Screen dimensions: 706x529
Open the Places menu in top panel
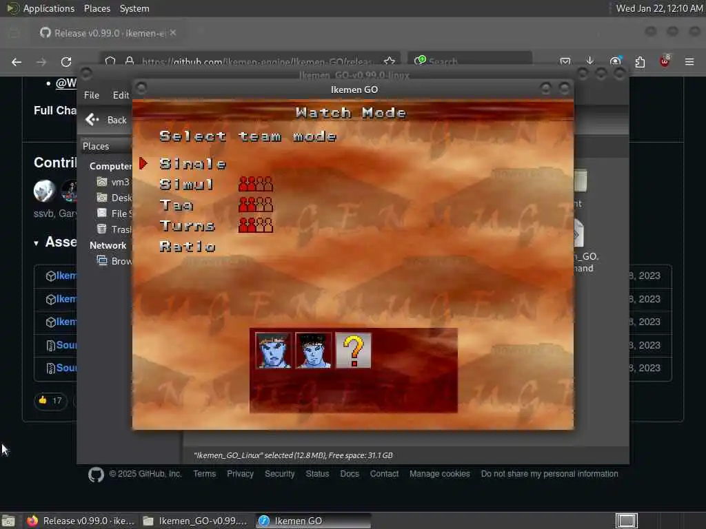pyautogui.click(x=97, y=8)
